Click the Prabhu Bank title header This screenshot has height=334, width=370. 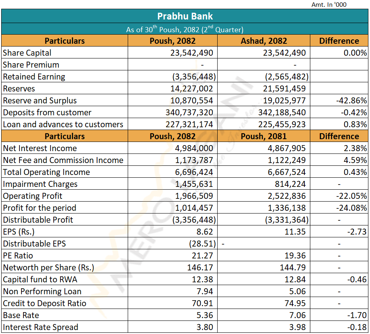coord(185,16)
